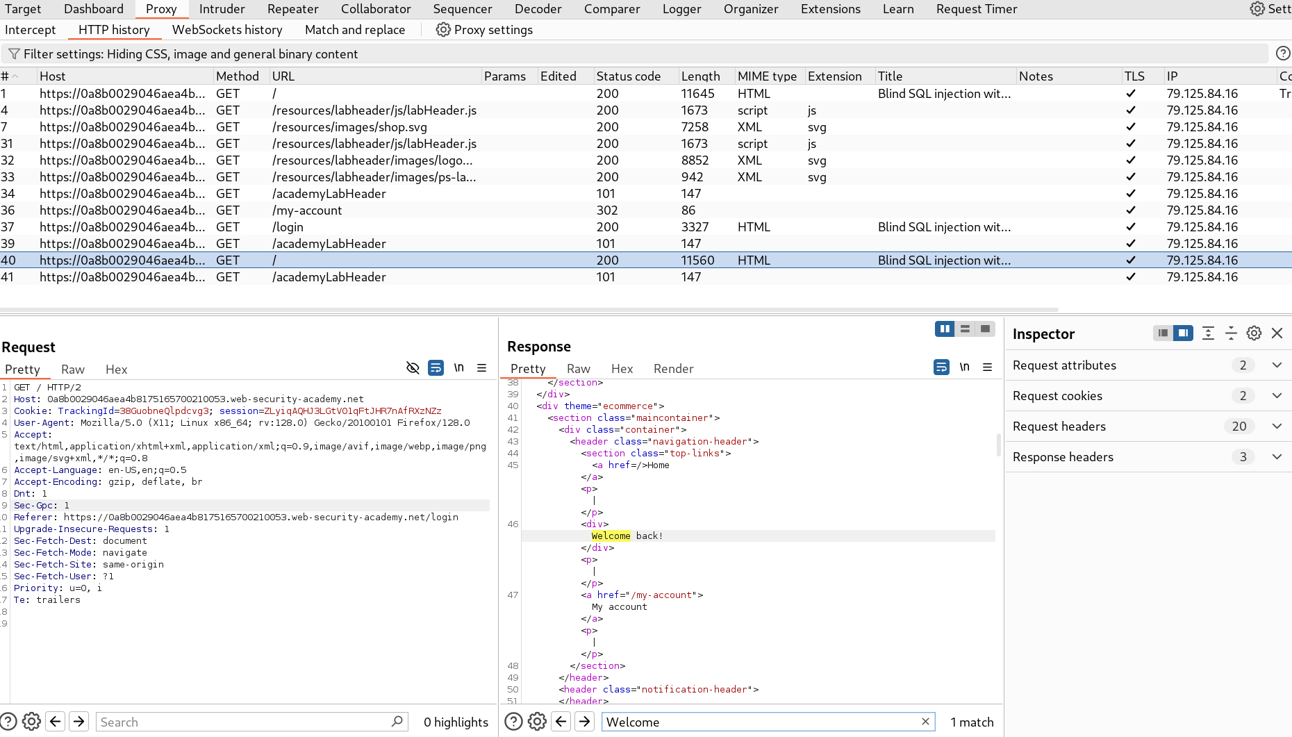Open the Extensions tab
Viewport: 1292px width, 737px height.
coord(830,9)
